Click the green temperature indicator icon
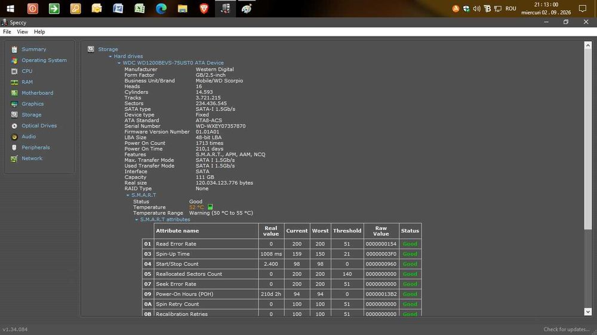597x335 pixels. (x=210, y=207)
